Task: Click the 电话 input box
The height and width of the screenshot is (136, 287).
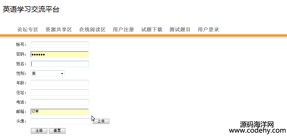Action: pos(60,102)
